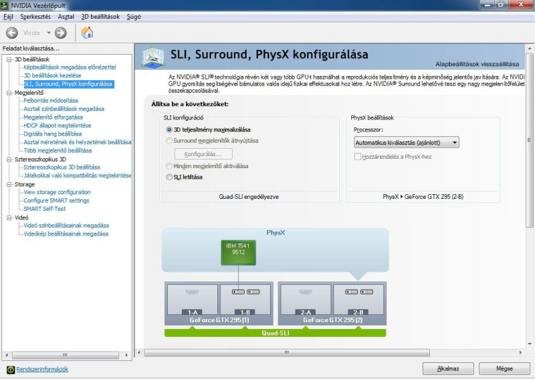Open the Súgó menu

(134, 16)
